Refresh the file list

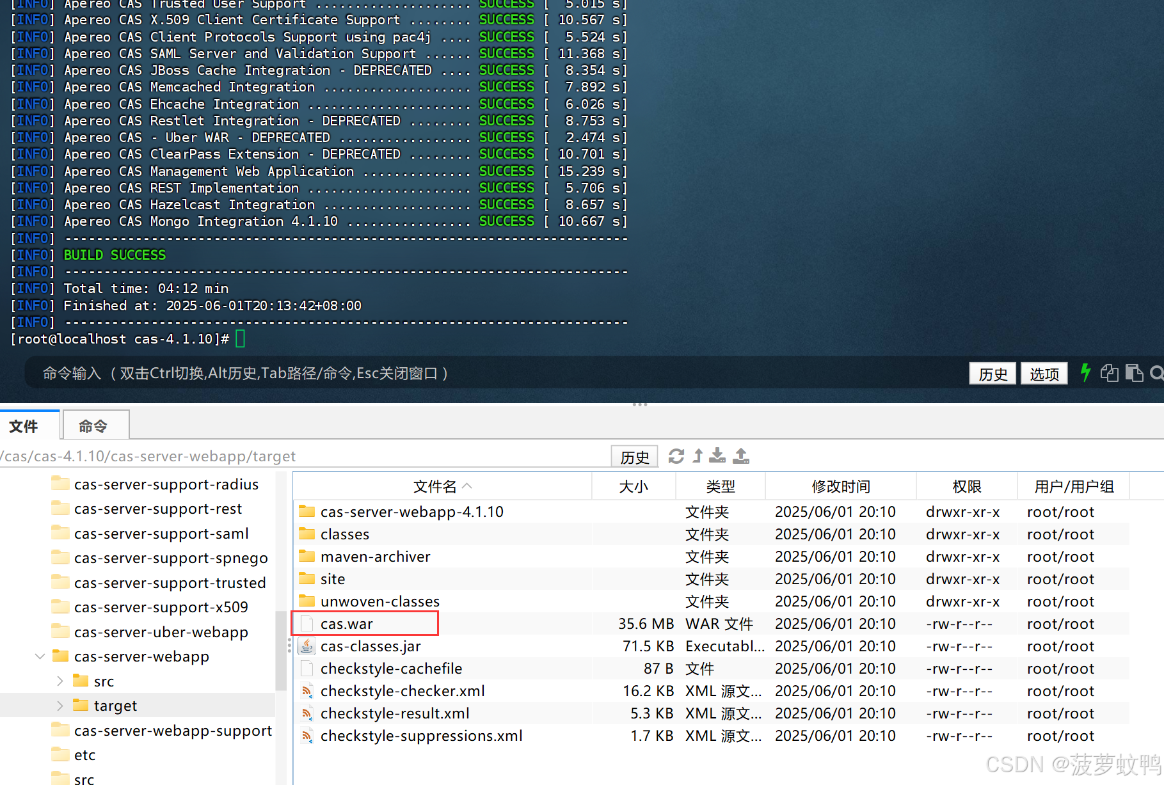pyautogui.click(x=676, y=456)
